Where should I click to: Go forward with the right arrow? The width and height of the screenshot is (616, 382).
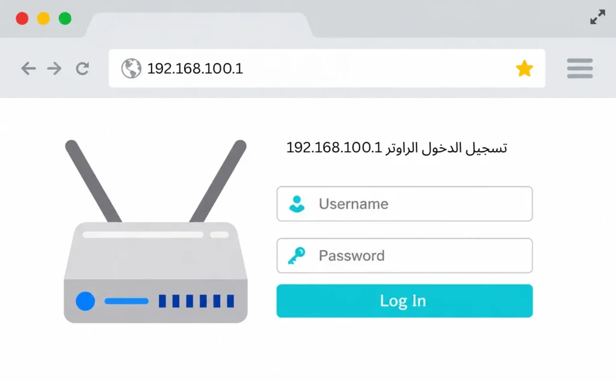54,69
